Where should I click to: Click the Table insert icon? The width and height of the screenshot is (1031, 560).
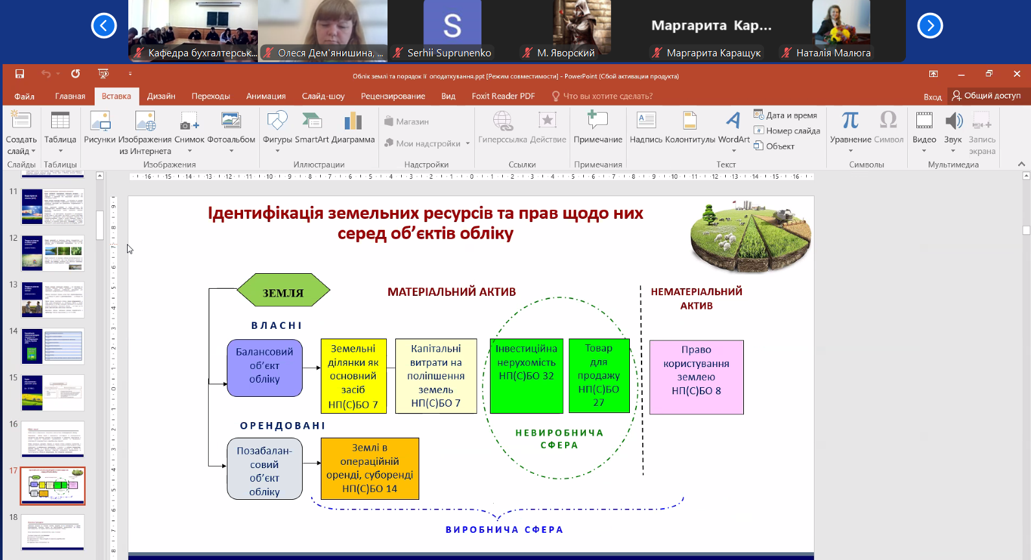60,122
